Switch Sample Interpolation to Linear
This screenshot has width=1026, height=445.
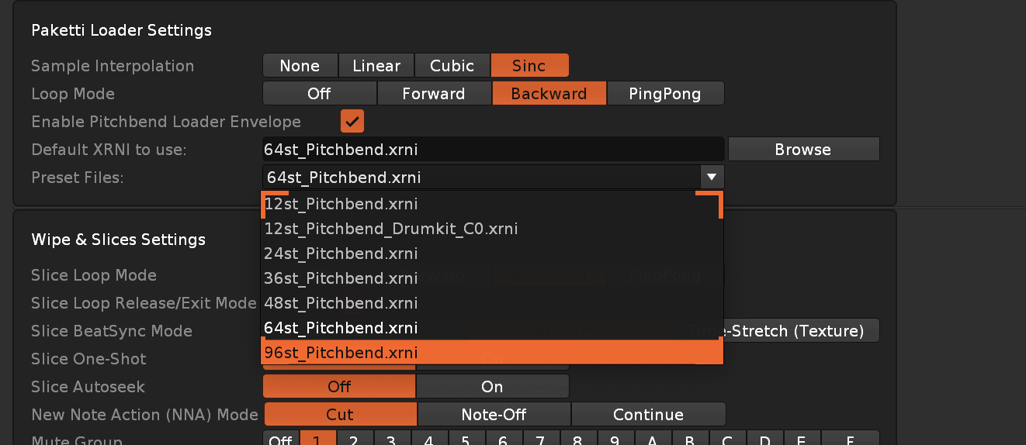point(376,66)
